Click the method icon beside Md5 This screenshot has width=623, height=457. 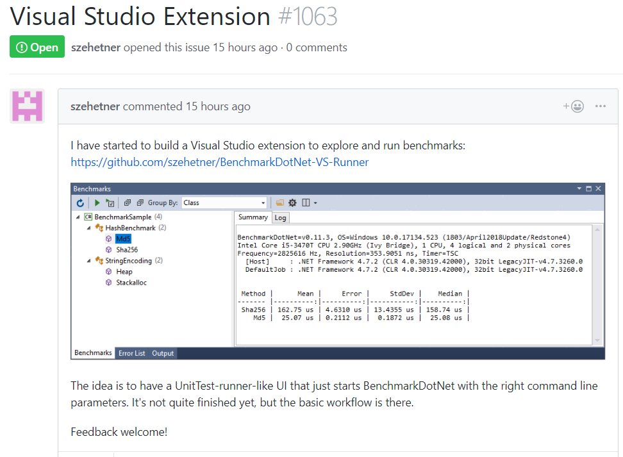(108, 239)
